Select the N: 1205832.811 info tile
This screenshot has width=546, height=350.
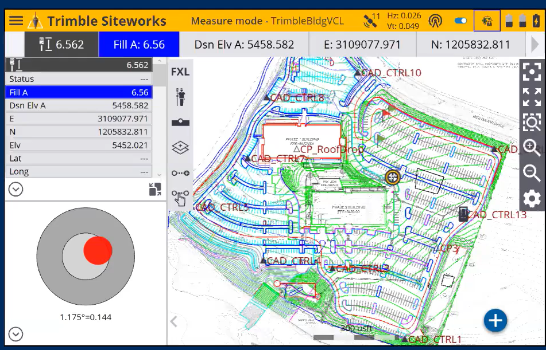coord(470,45)
